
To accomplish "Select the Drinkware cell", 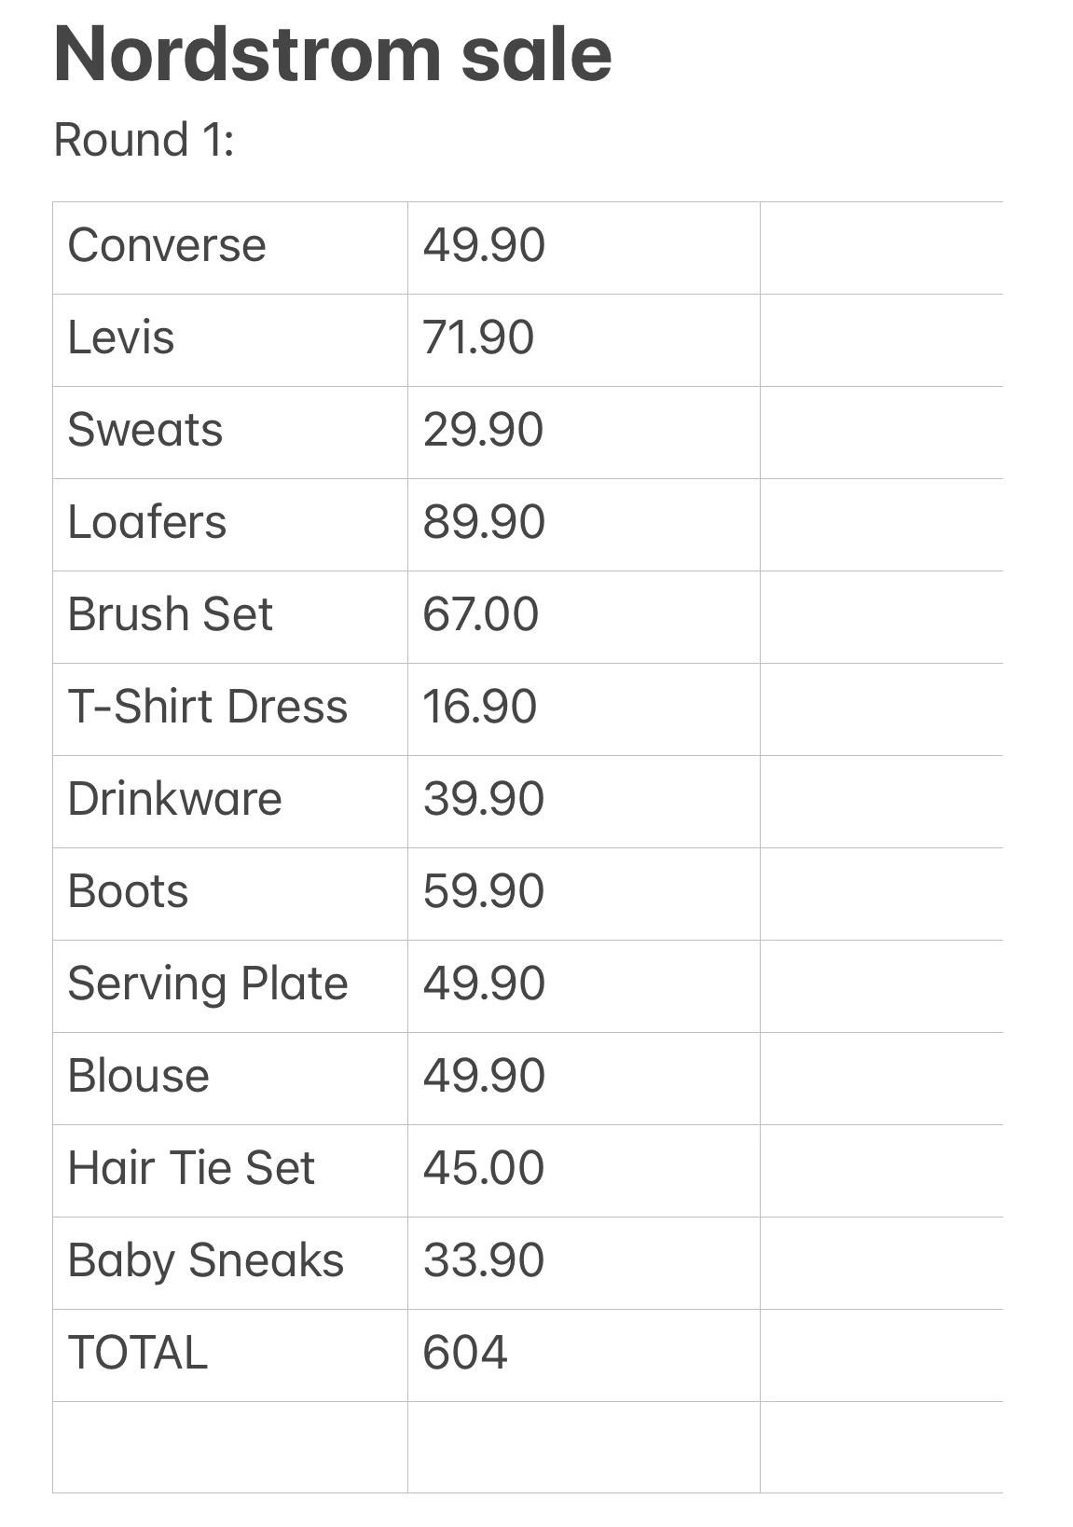I will point(230,802).
